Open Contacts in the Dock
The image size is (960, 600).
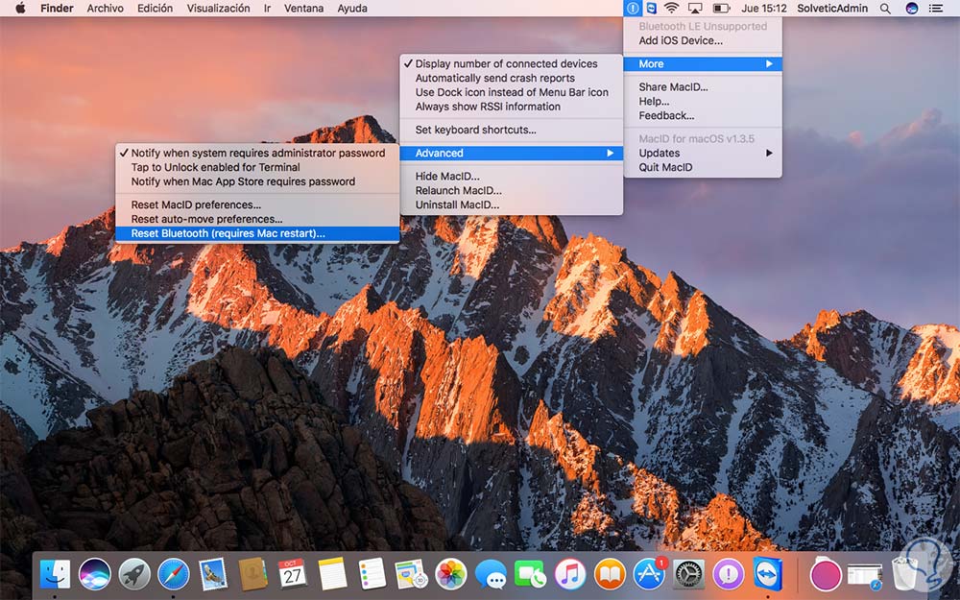tap(252, 574)
